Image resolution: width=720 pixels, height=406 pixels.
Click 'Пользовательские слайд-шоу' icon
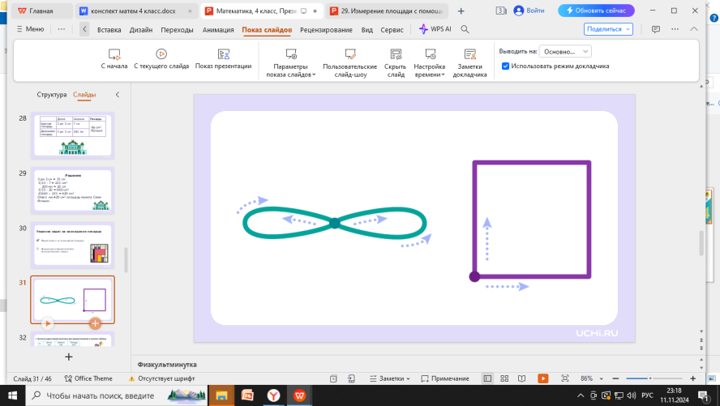pos(349,54)
